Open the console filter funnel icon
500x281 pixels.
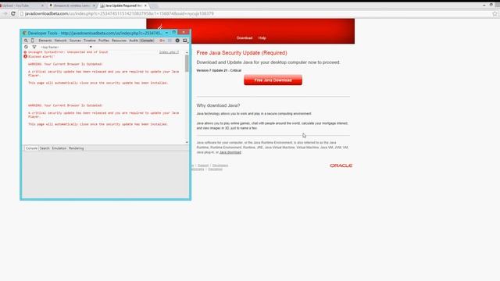[x=34, y=47]
